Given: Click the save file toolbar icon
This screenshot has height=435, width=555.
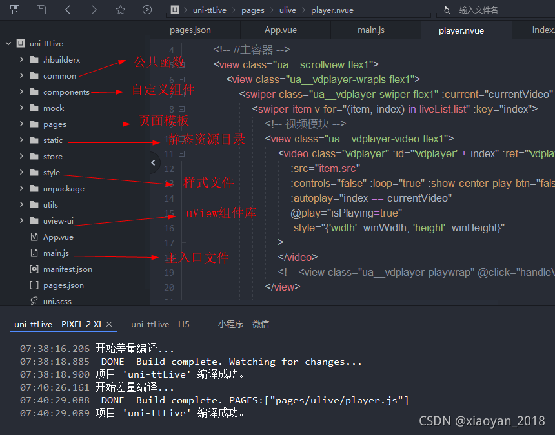Looking at the screenshot, I should [41, 10].
